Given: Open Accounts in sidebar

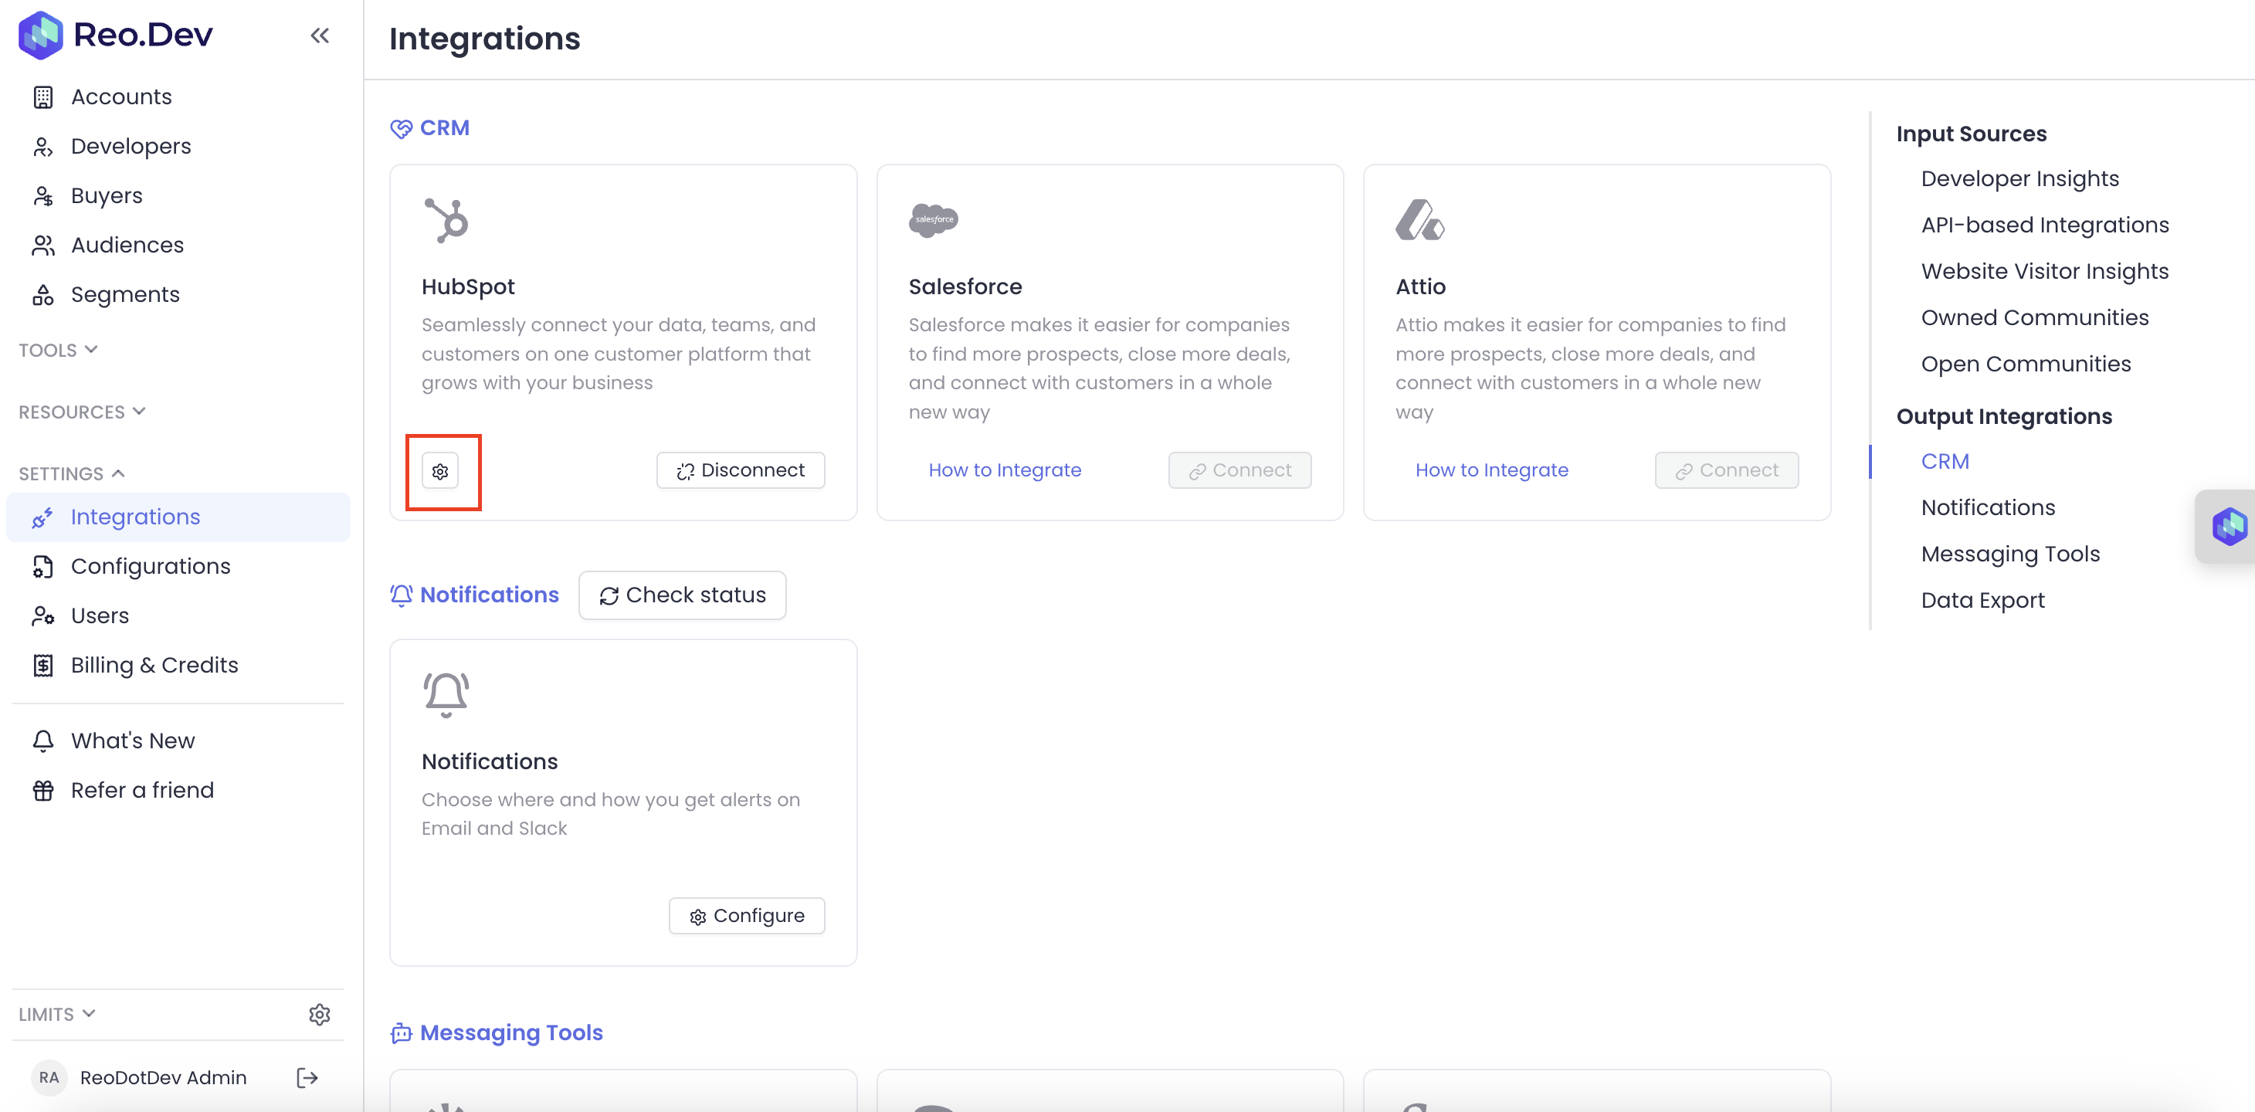Looking at the screenshot, I should coord(120,97).
